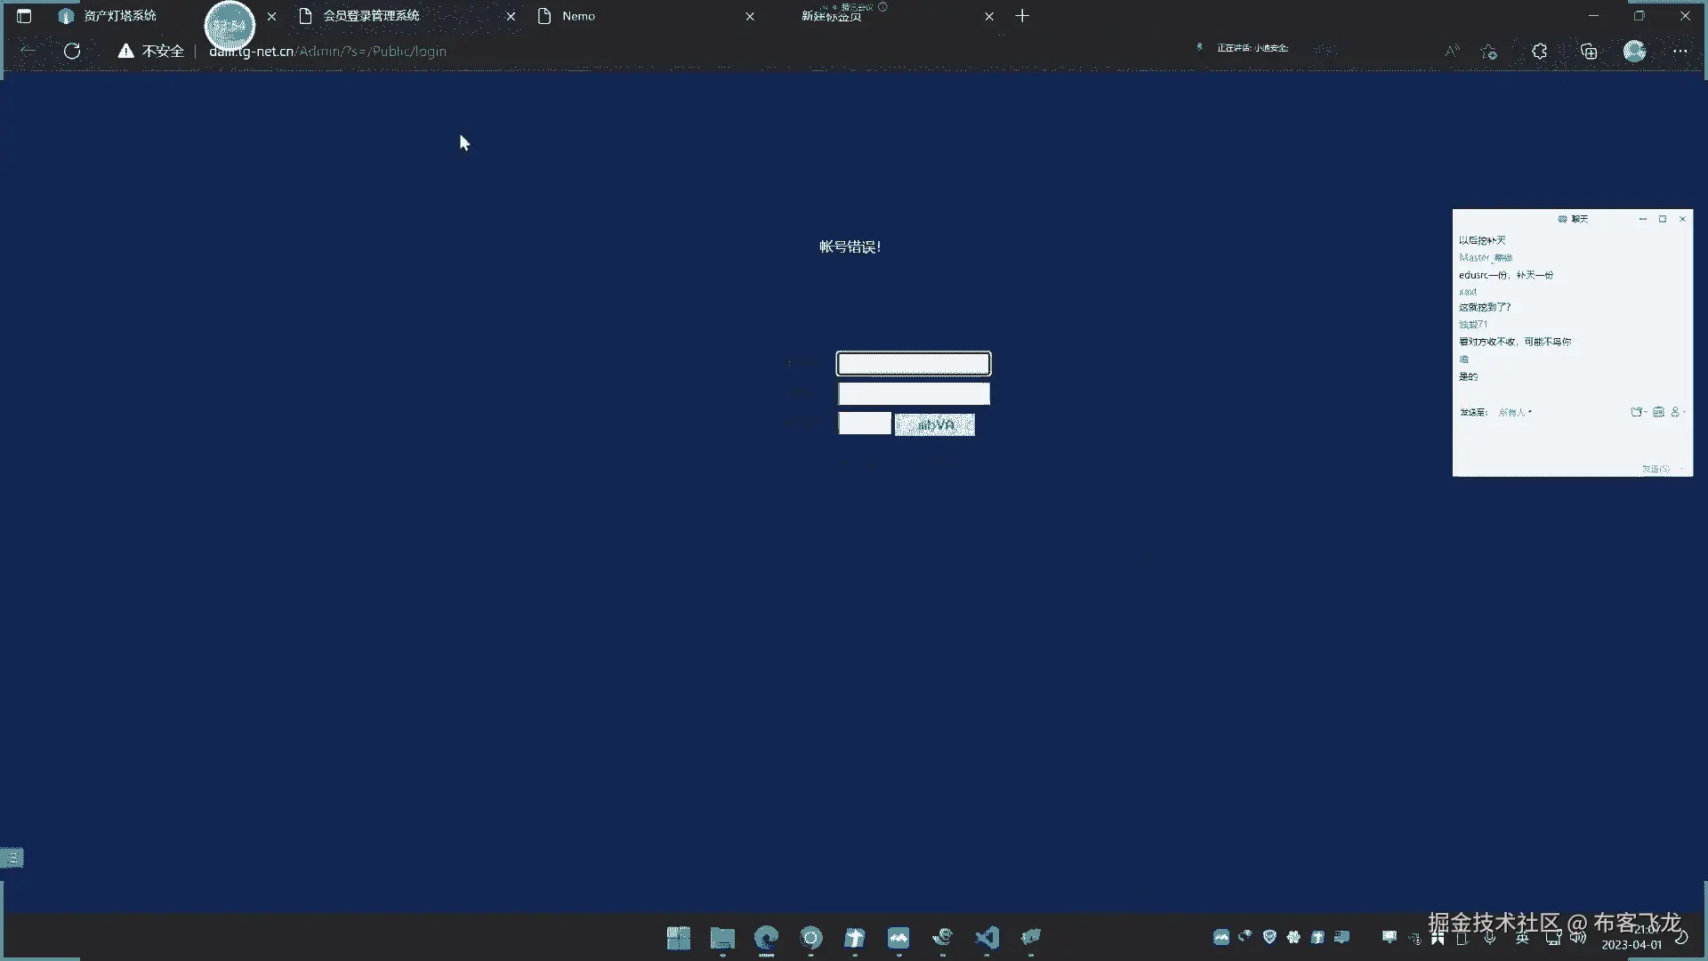Open a new browser tab
Viewport: 1708px width, 961px height.
click(1022, 16)
